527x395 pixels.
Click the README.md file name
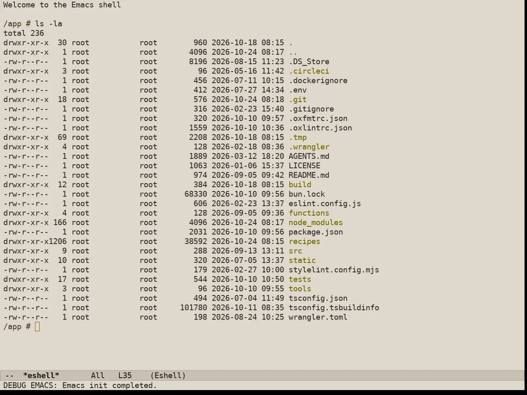pos(309,175)
